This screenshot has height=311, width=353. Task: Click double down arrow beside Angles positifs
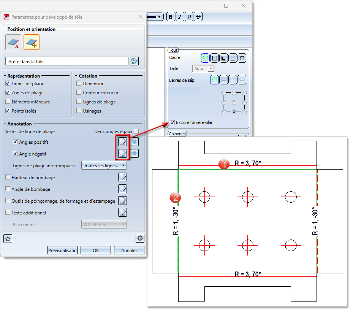click(135, 142)
